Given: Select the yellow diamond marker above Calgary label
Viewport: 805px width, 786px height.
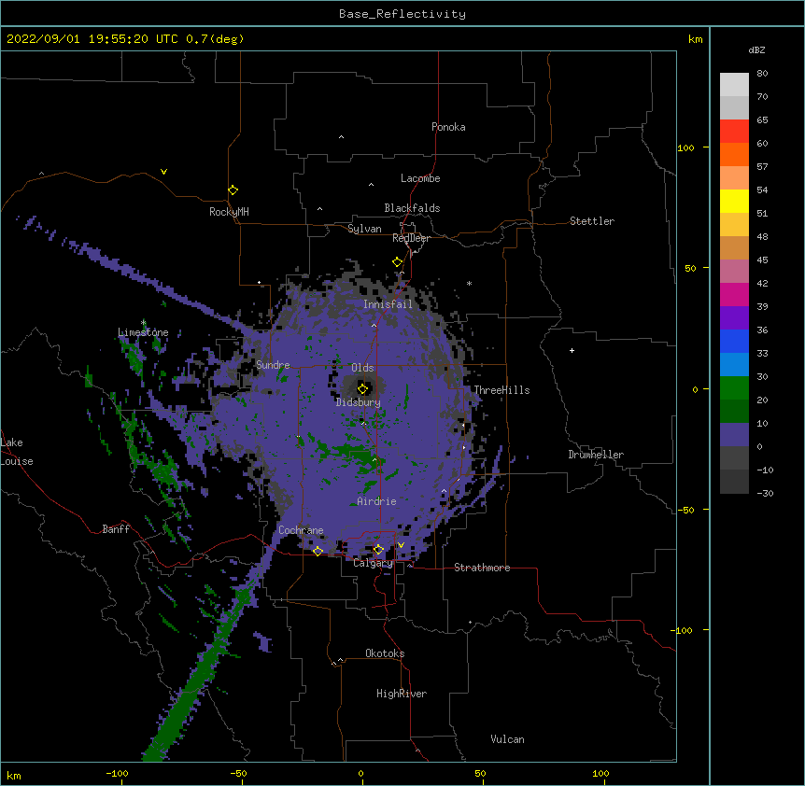Looking at the screenshot, I should click(x=378, y=550).
